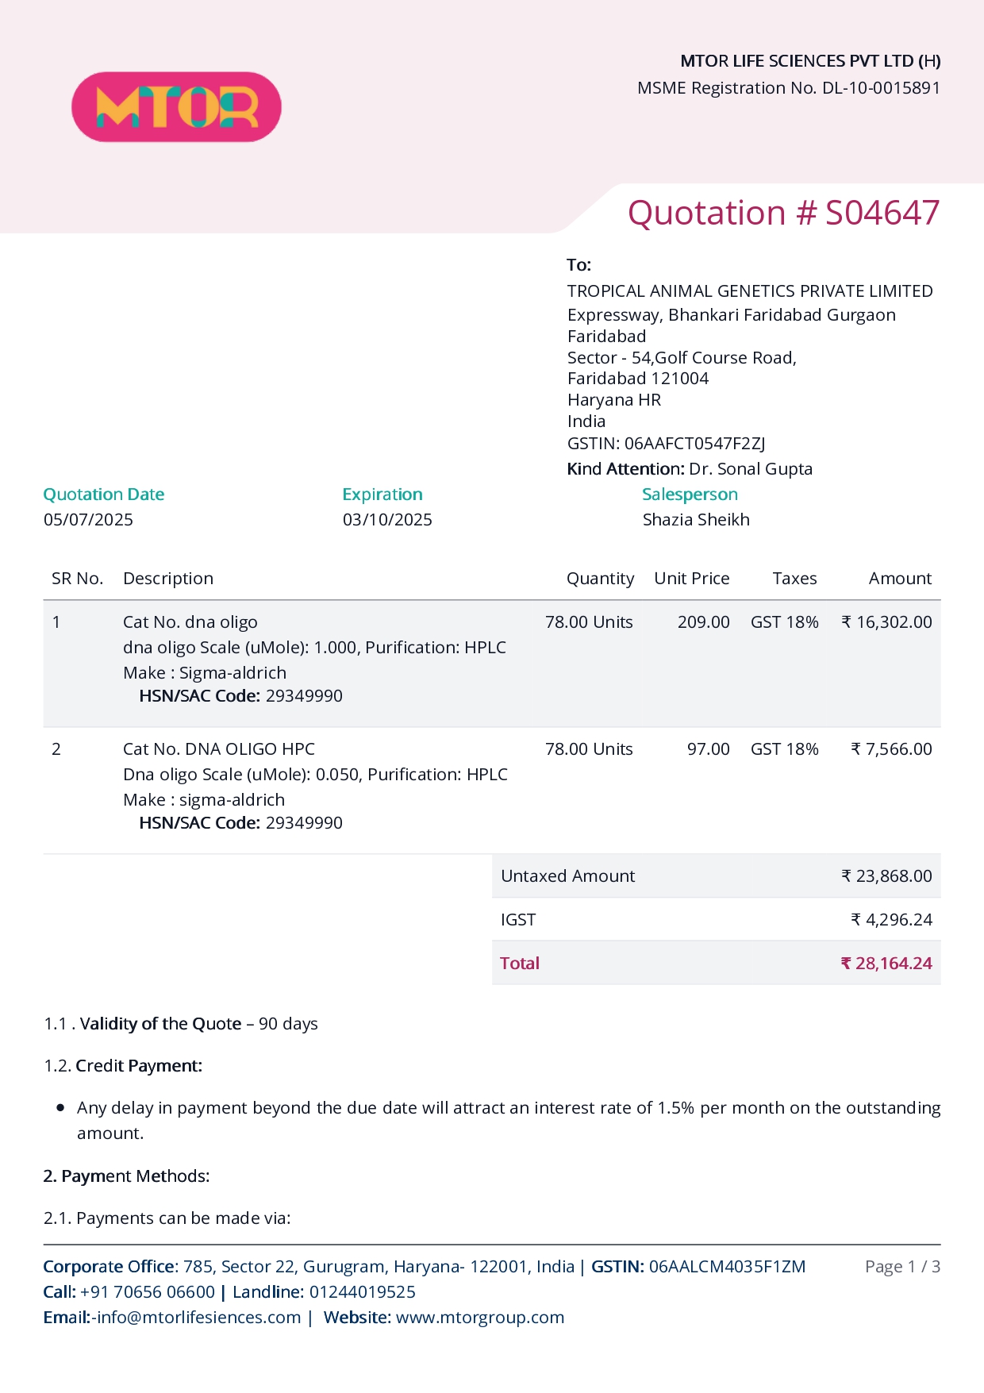
Task: Click the Taxes column header
Action: tap(794, 579)
